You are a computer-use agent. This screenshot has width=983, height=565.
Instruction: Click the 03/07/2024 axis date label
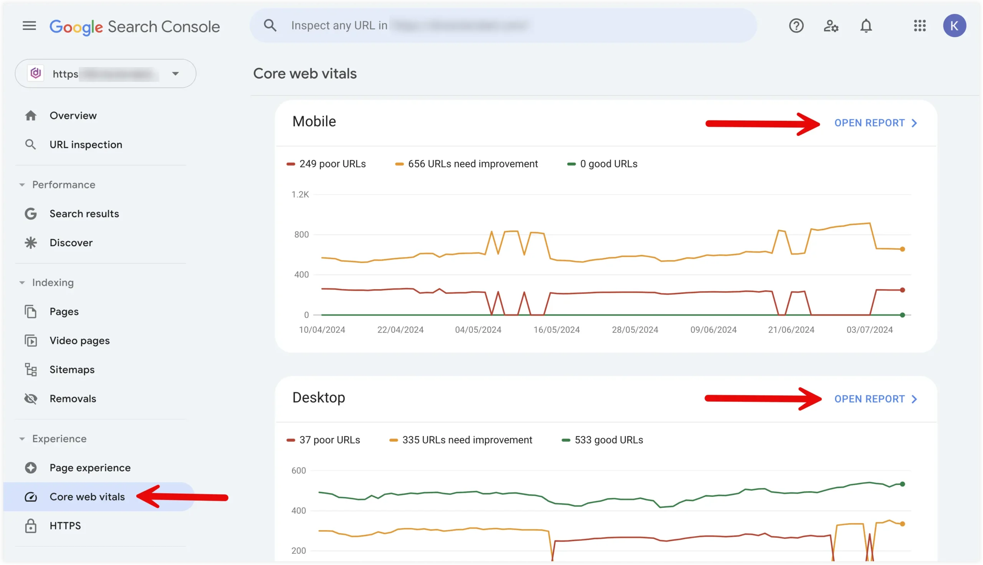[869, 330]
